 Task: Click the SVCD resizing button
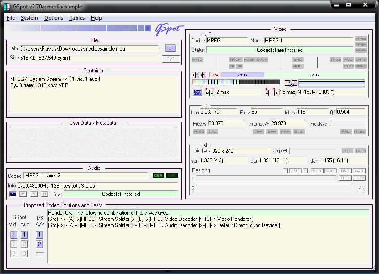tap(331, 171)
